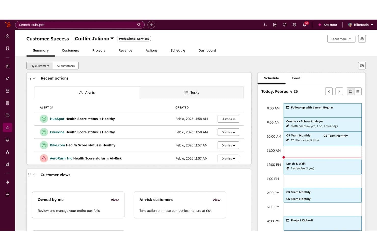
Task: Open the bar chart reporting icon
Action: coord(8,164)
